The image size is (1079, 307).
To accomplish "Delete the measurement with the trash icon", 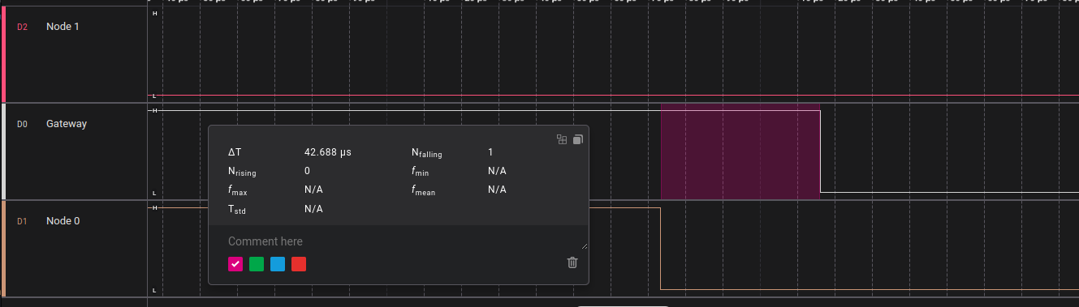I will pos(572,262).
